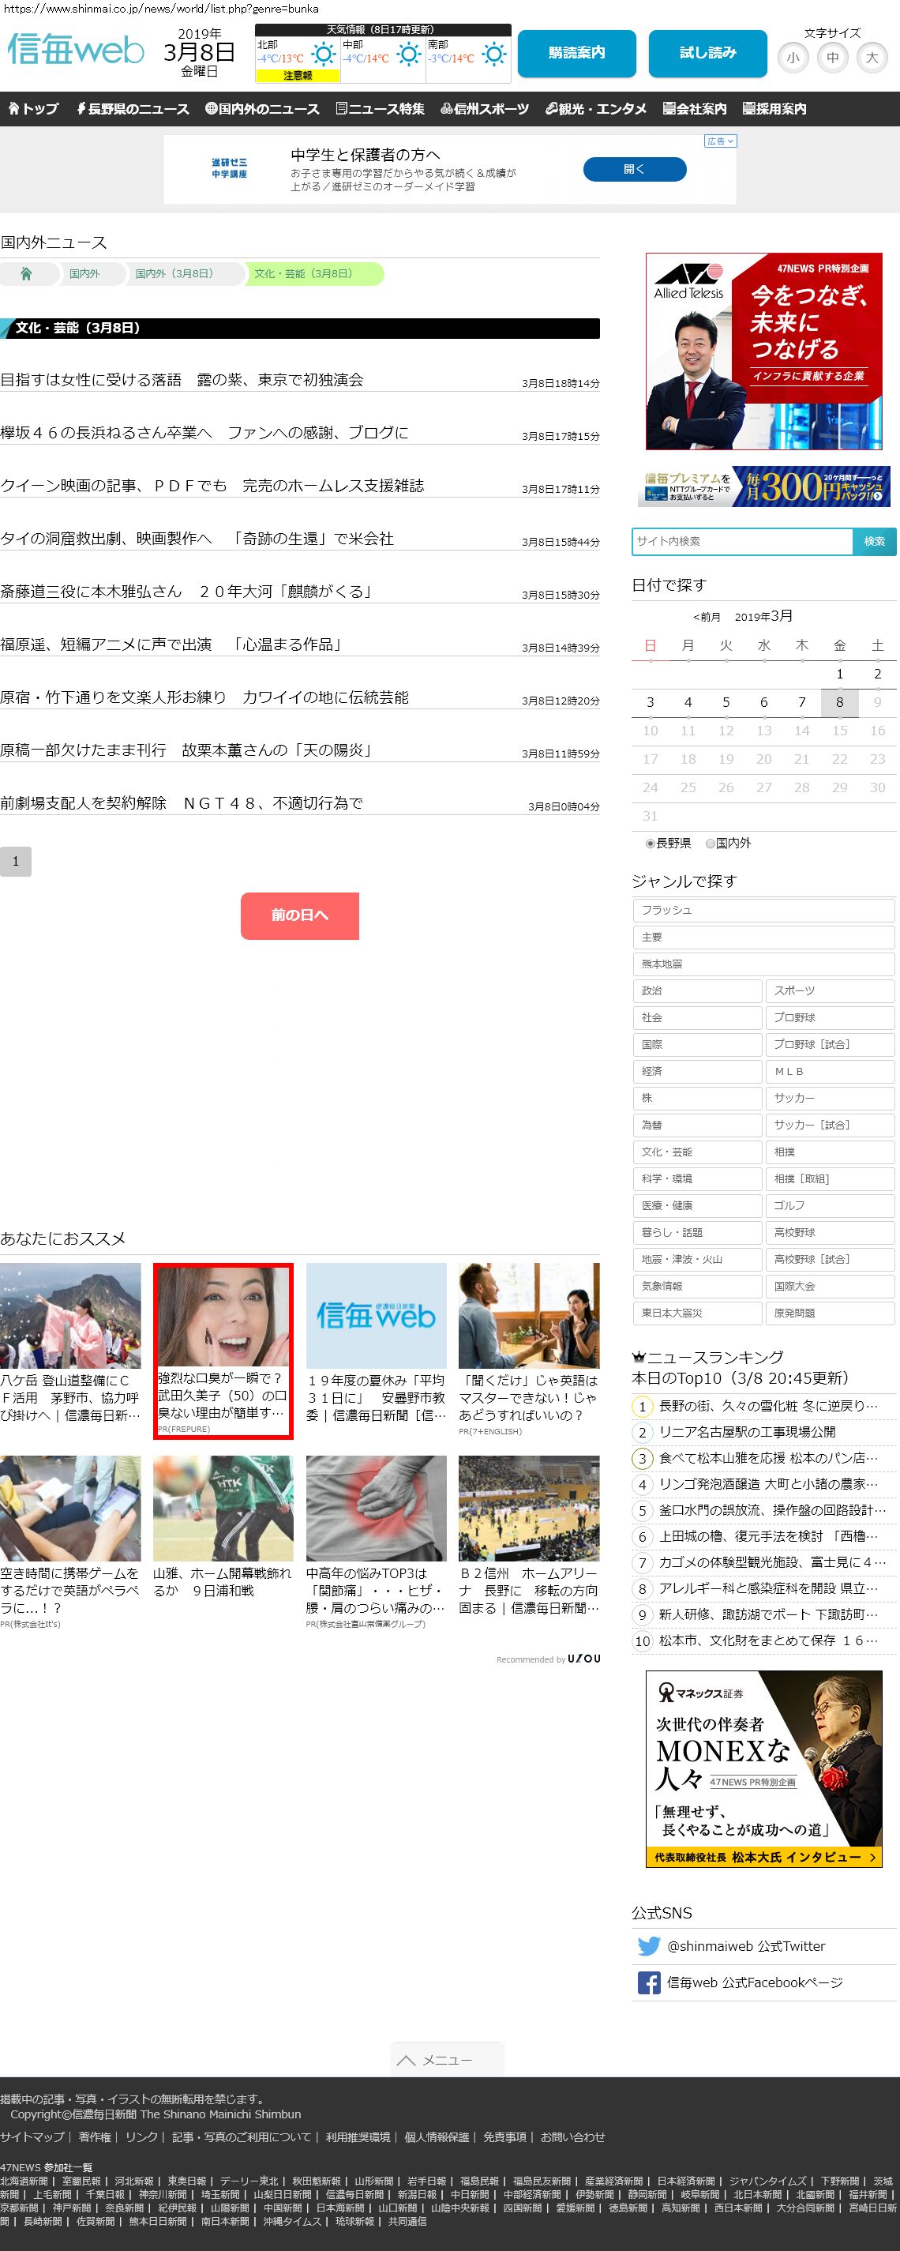Select the 長野県 radio button
This screenshot has width=900, height=2251.
(650, 844)
